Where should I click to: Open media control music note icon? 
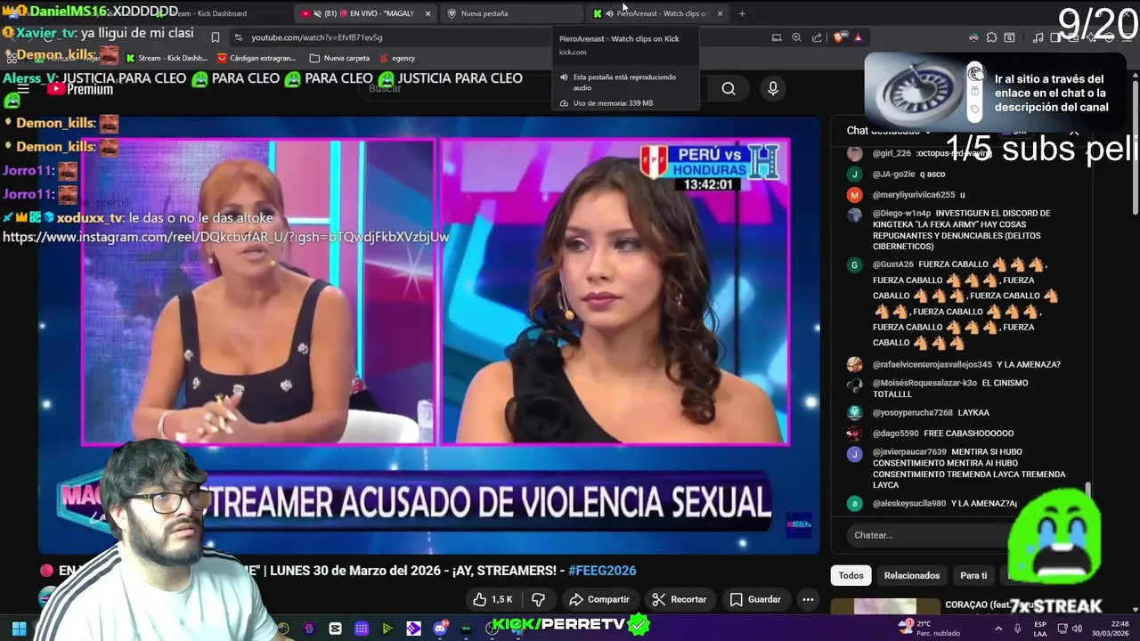click(1038, 37)
